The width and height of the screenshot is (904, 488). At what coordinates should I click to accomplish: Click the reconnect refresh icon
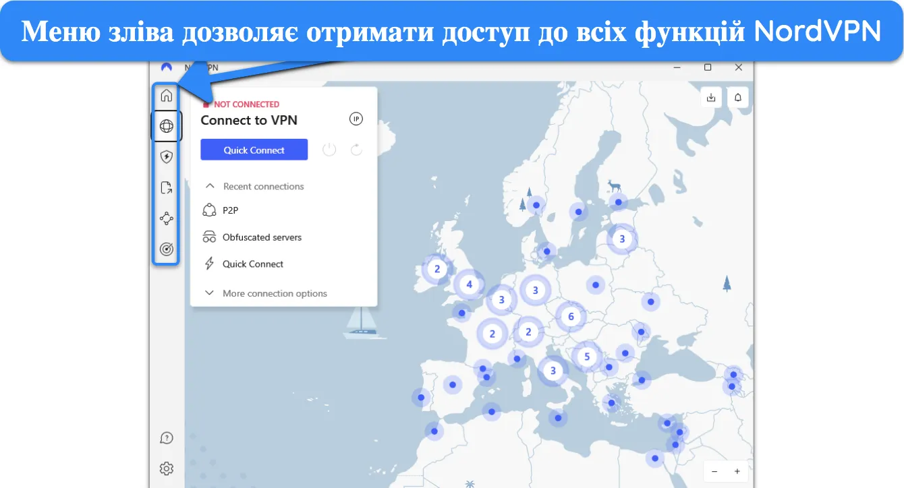click(x=357, y=150)
